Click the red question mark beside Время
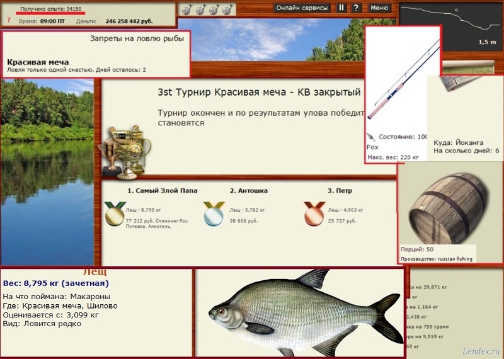Viewport: 504px width, 359px height. tap(8, 20)
